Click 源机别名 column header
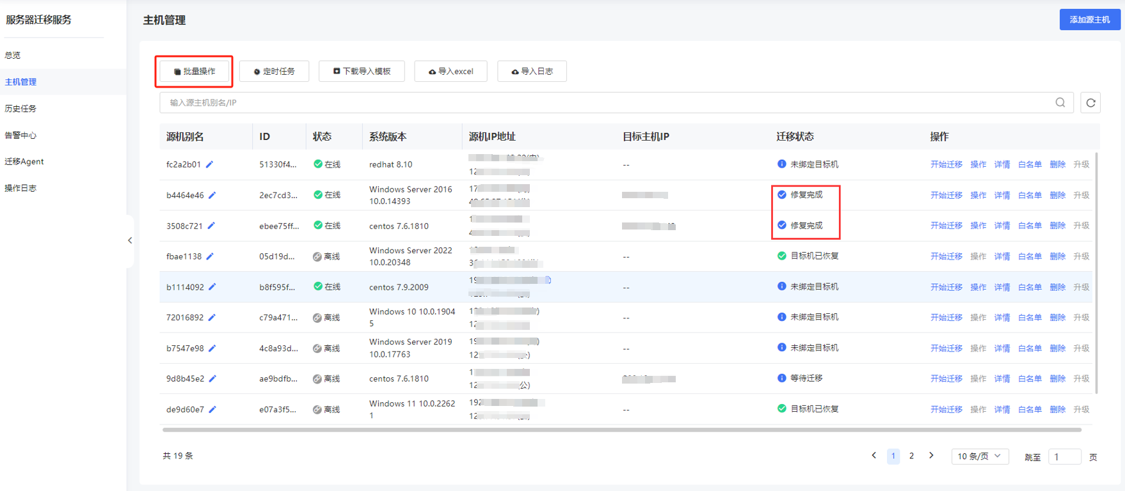The width and height of the screenshot is (1125, 491). click(185, 136)
